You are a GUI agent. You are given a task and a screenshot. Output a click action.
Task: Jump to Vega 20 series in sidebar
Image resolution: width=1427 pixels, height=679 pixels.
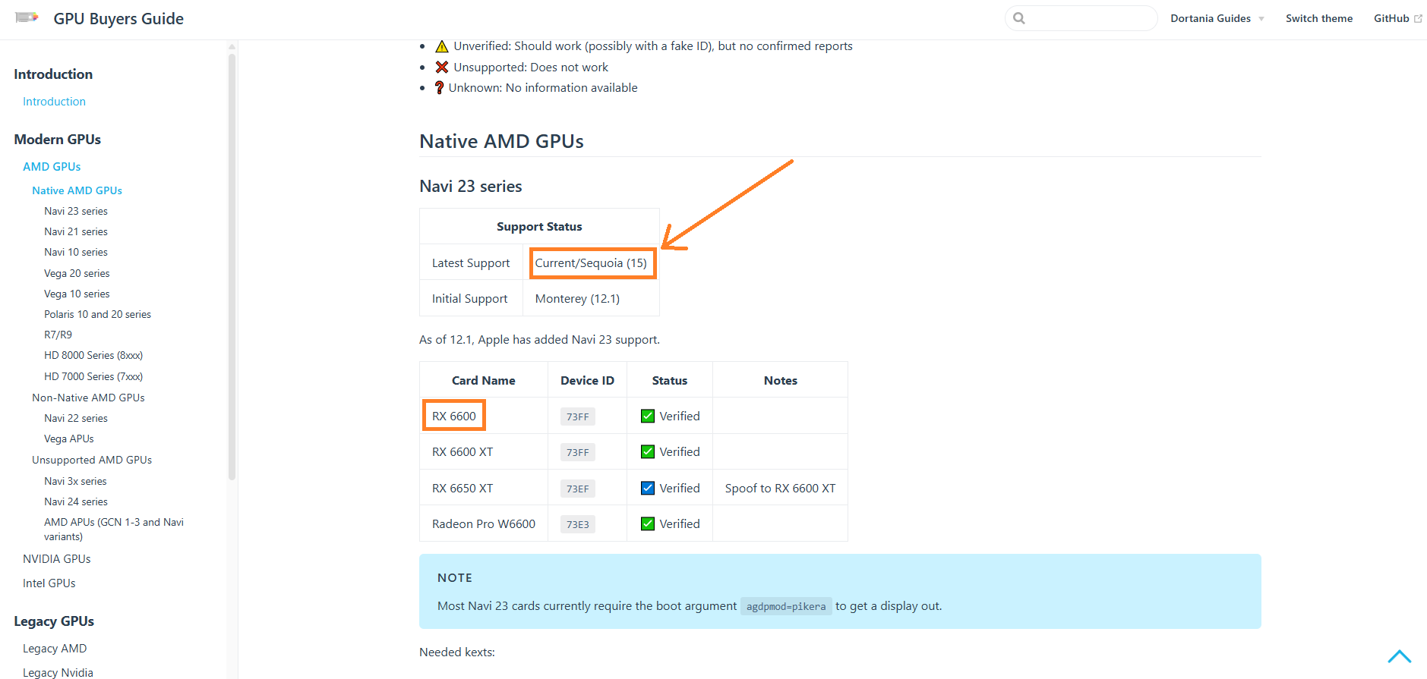(x=77, y=273)
